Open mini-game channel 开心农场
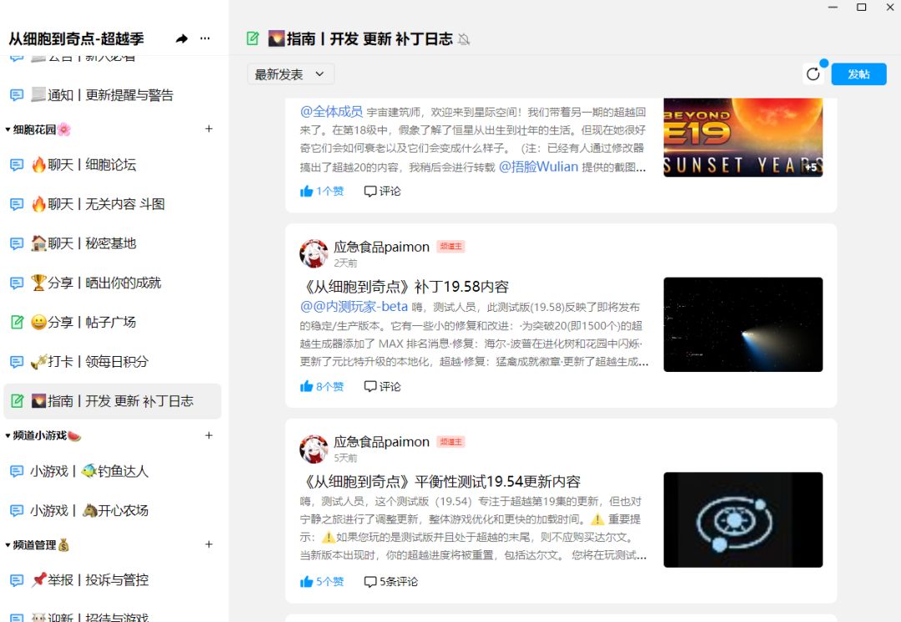 point(112,510)
